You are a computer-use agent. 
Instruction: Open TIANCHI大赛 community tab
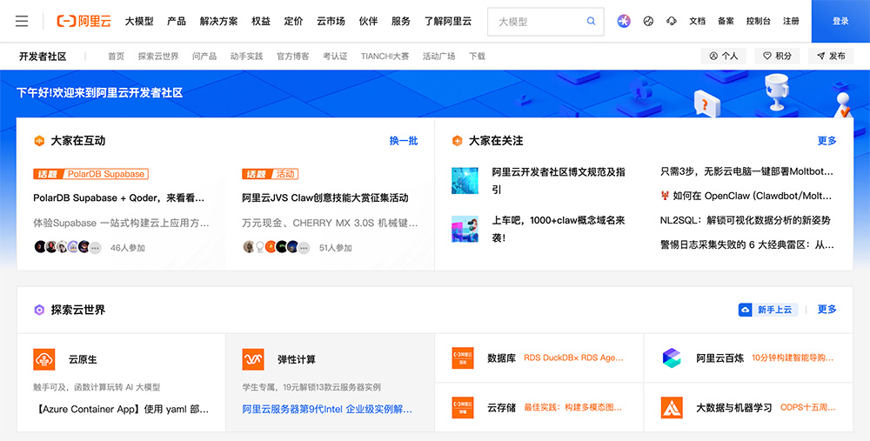[385, 56]
